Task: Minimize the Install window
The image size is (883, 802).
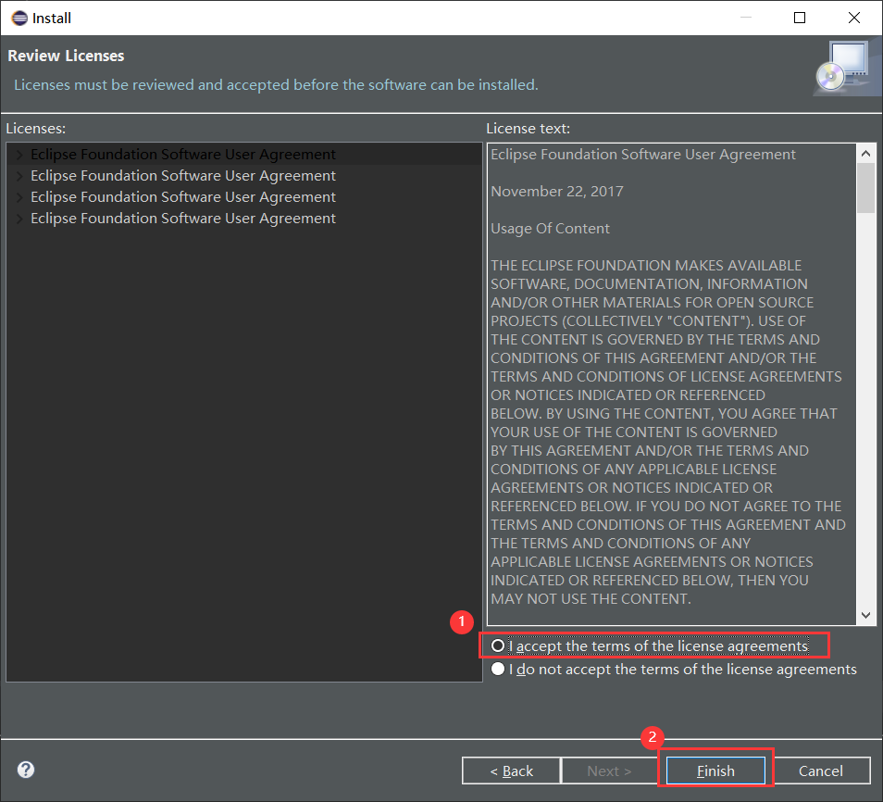Action: (x=746, y=18)
